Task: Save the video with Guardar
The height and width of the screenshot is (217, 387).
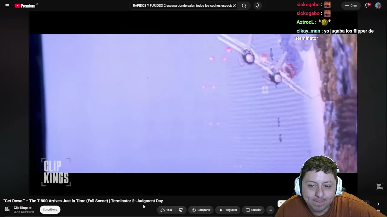Action: [253, 210]
